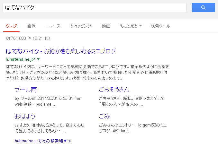Click the おはよう. 春休みだからって snippet text

[50, 128]
